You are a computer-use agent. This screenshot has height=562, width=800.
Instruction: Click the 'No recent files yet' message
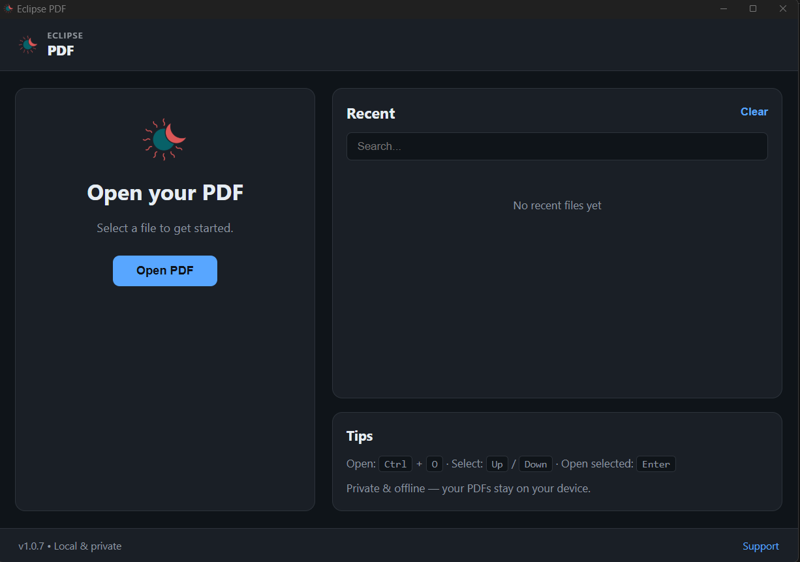[557, 205]
